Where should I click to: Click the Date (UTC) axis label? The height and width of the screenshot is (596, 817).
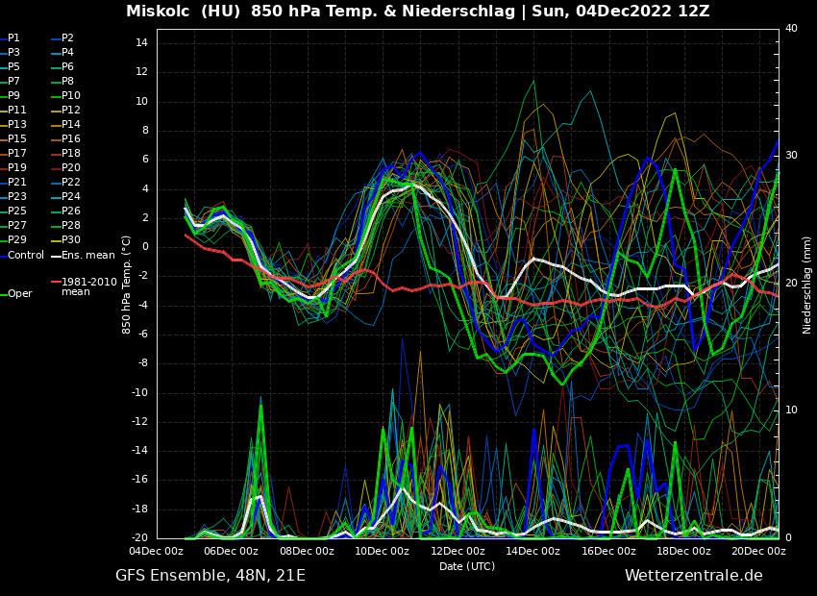(x=467, y=566)
